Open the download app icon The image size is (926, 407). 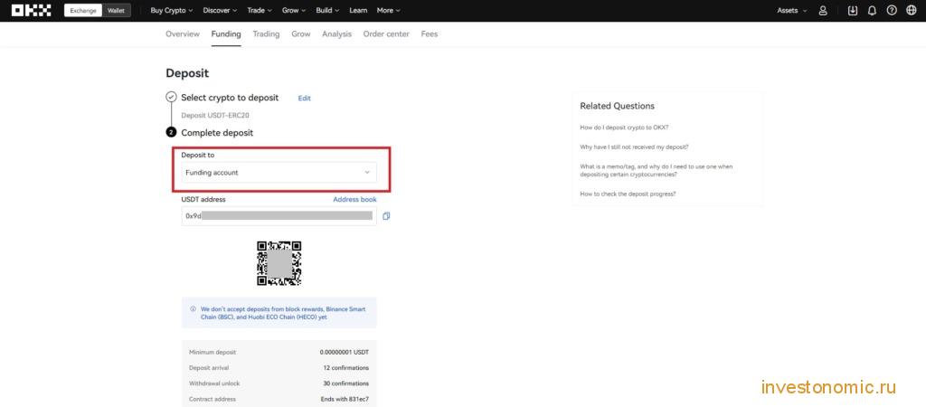point(852,11)
